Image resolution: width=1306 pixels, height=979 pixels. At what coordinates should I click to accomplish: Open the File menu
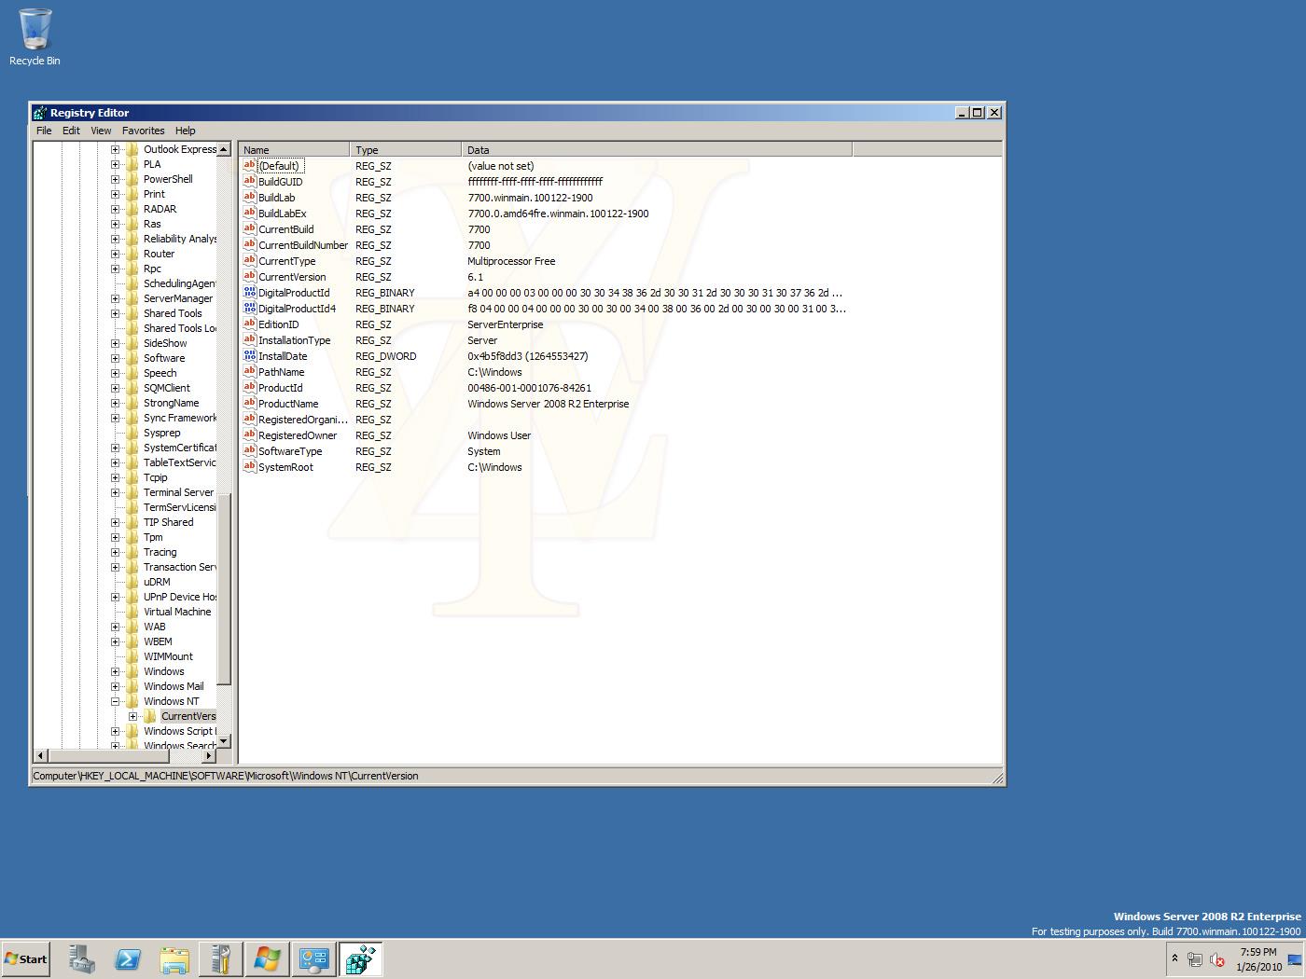(x=44, y=131)
